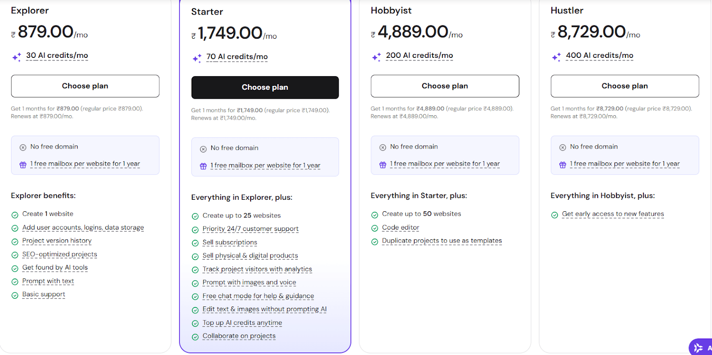Click the no-domain X icon in Explorer
This screenshot has height=355, width=712.
23,147
